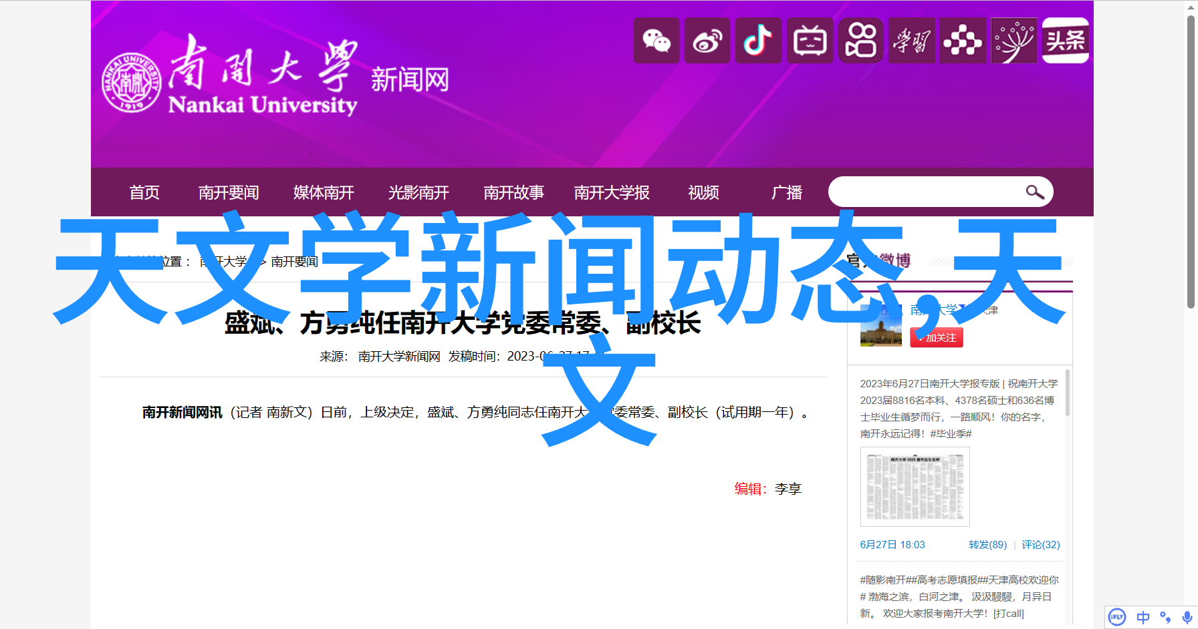Open the 南开要闻 navigation item

click(x=229, y=192)
